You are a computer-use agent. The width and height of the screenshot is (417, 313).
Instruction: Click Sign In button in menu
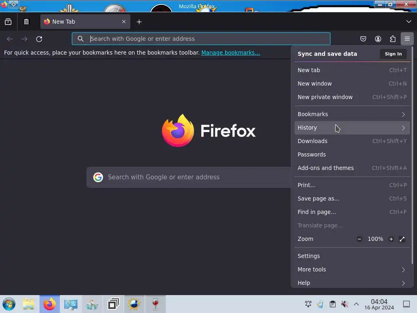393,54
